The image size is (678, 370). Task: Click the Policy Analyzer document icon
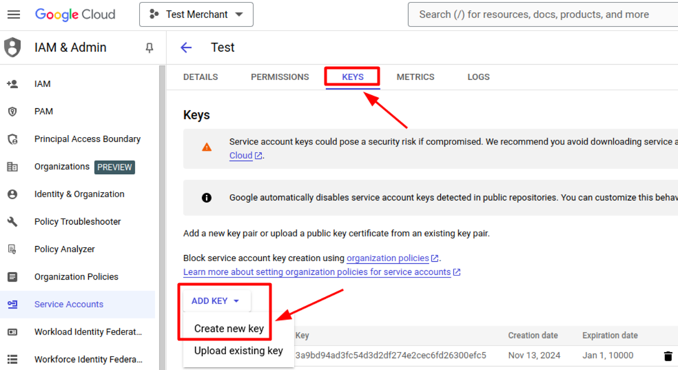[x=12, y=249]
